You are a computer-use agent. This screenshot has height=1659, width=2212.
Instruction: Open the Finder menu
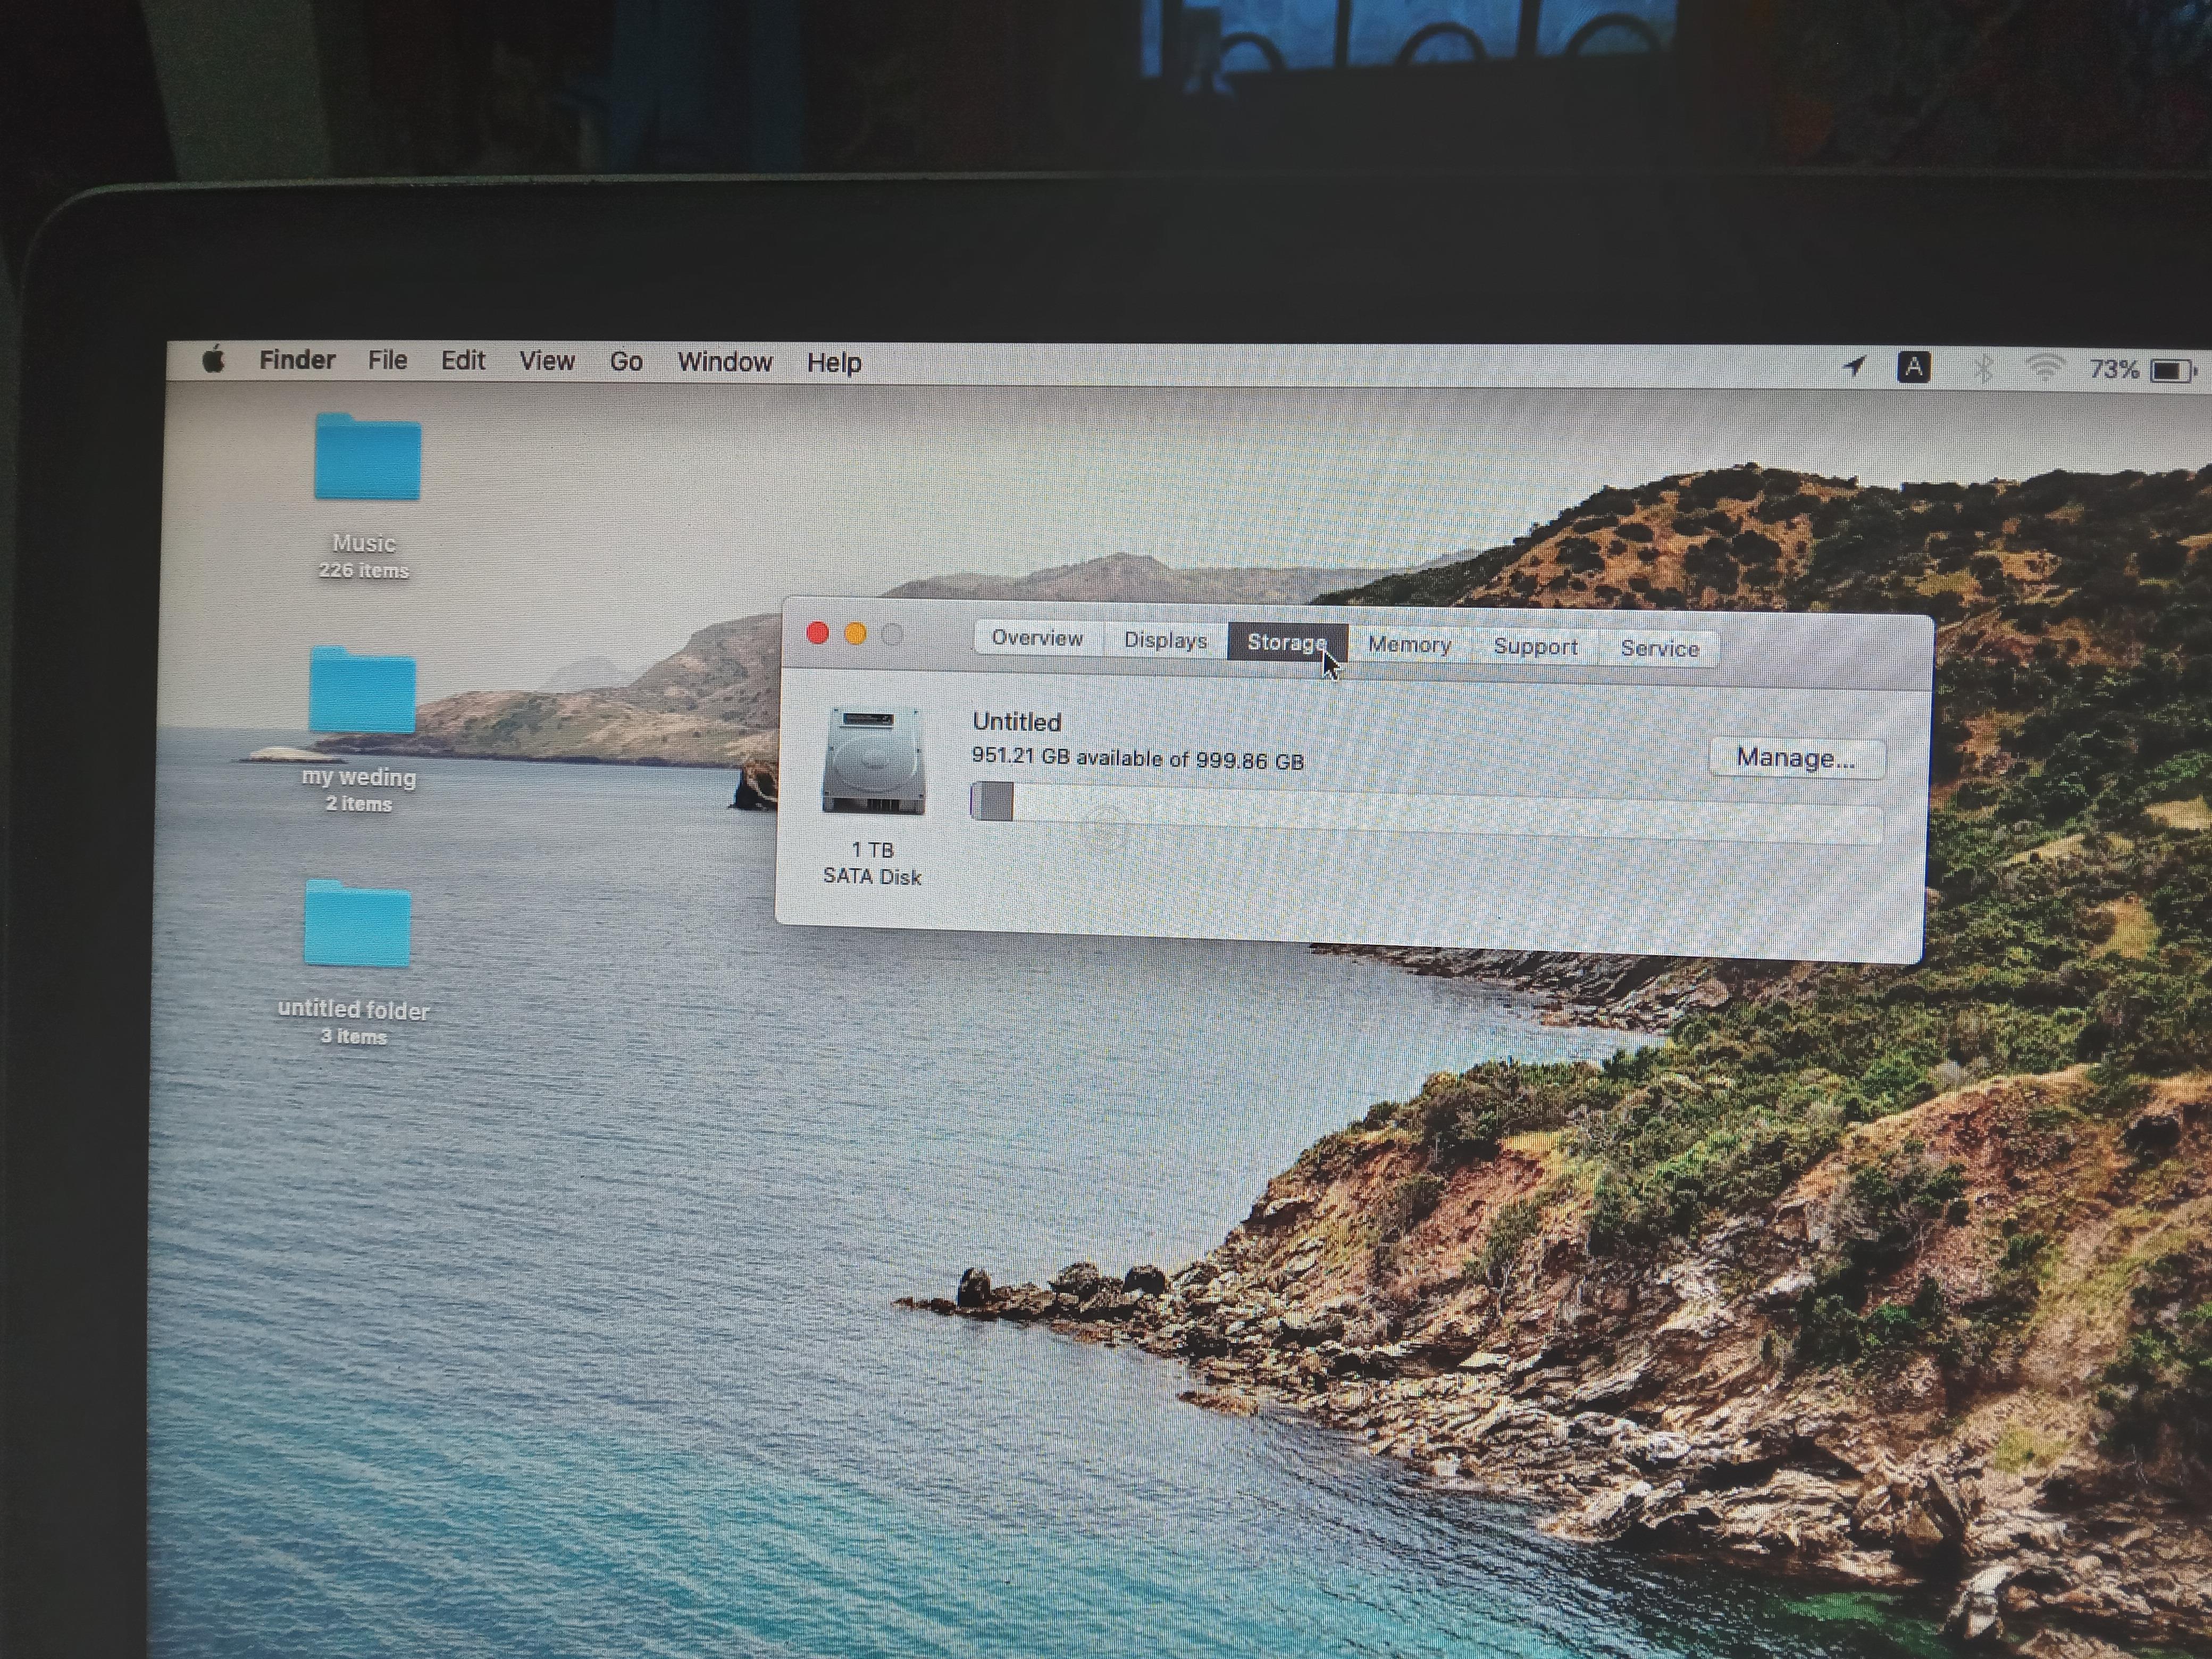(x=297, y=360)
